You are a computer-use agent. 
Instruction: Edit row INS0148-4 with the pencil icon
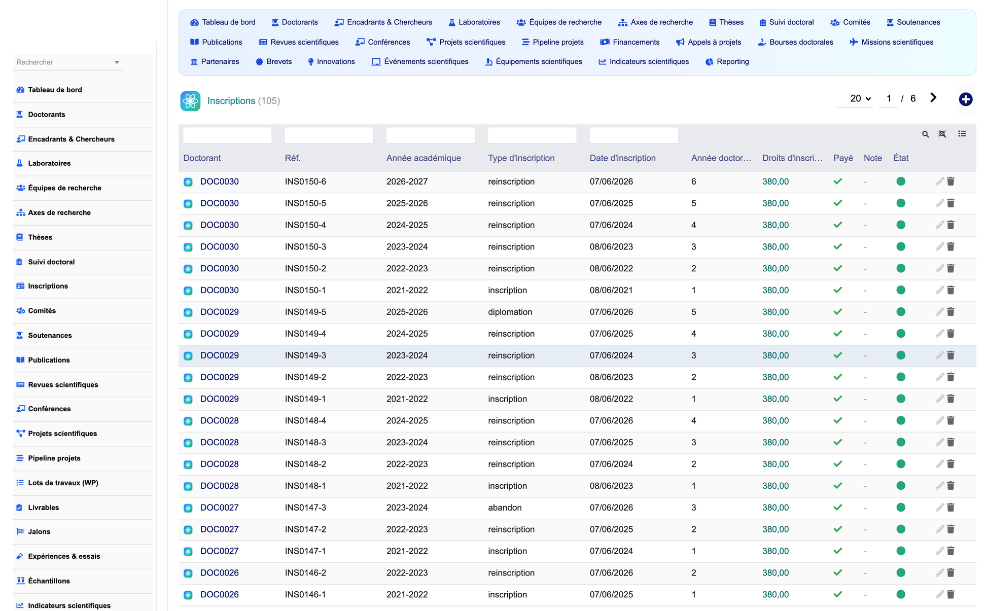click(x=939, y=421)
